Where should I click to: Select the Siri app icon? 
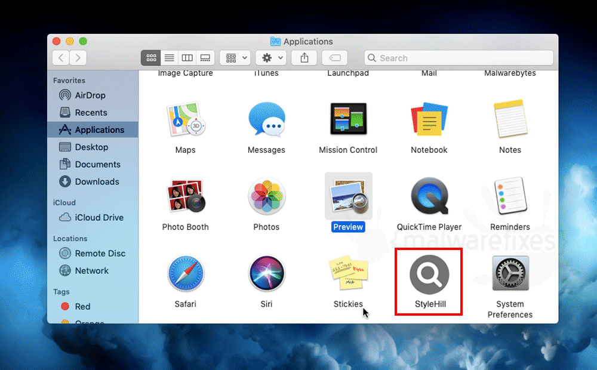tap(266, 274)
